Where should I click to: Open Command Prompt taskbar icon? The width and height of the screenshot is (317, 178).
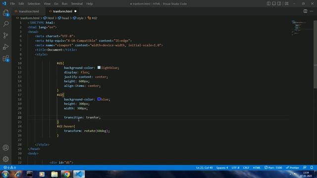30,174
